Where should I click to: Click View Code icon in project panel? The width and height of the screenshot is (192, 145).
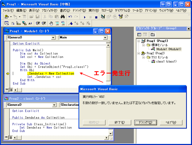pos(139,35)
